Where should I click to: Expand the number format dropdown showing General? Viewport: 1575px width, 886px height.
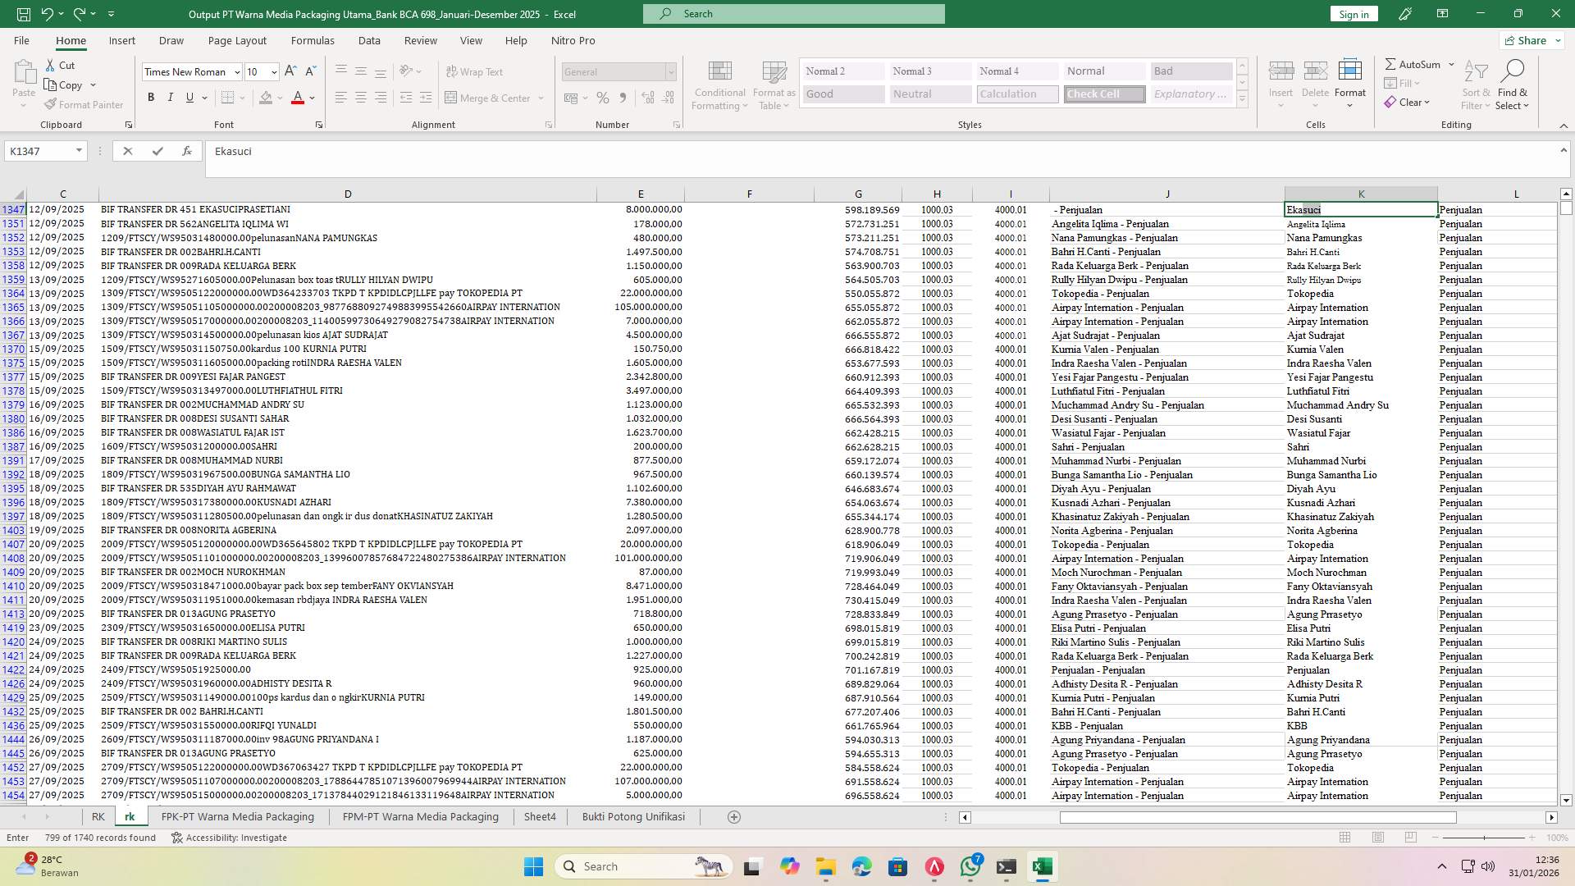(671, 72)
